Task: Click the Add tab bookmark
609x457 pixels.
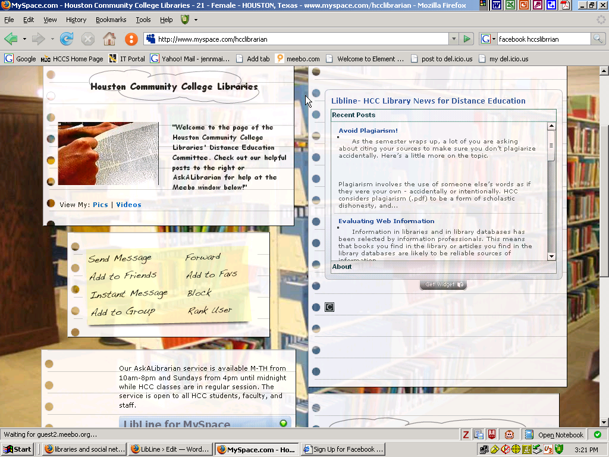Action: pyautogui.click(x=253, y=59)
